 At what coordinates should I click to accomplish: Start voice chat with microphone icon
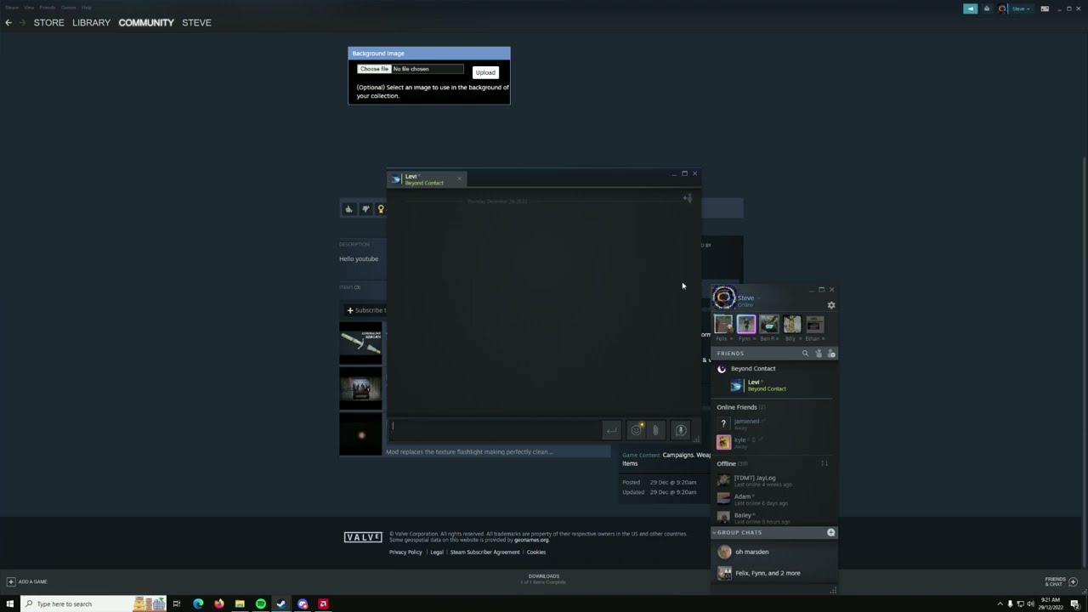click(x=680, y=430)
